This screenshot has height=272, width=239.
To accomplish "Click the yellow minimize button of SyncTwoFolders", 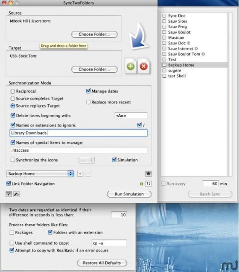I will click(x=11, y=3).
